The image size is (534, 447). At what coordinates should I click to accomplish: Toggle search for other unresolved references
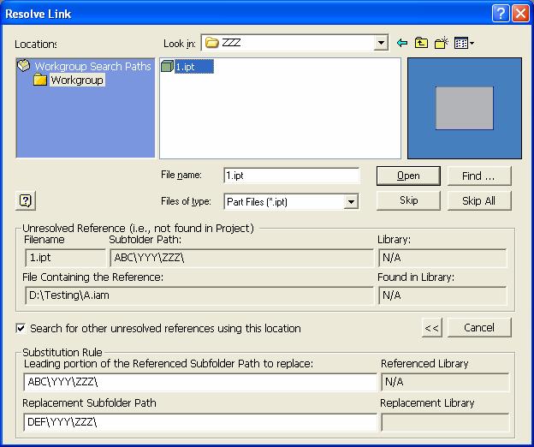tap(21, 328)
